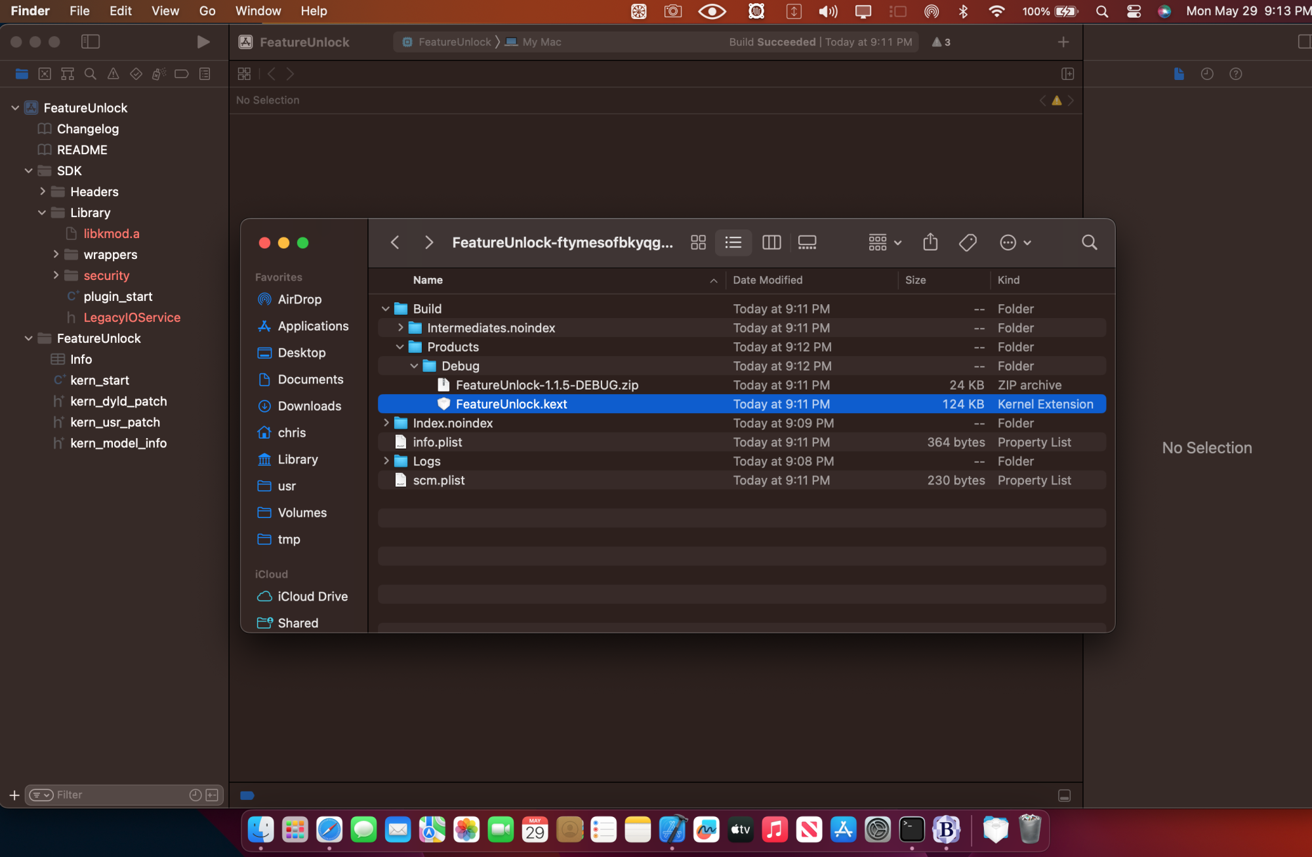Open the debug navigator spray icon

coord(159,74)
